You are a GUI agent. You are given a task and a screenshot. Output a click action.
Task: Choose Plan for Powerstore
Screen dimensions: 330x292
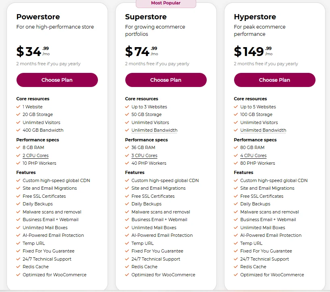point(57,80)
